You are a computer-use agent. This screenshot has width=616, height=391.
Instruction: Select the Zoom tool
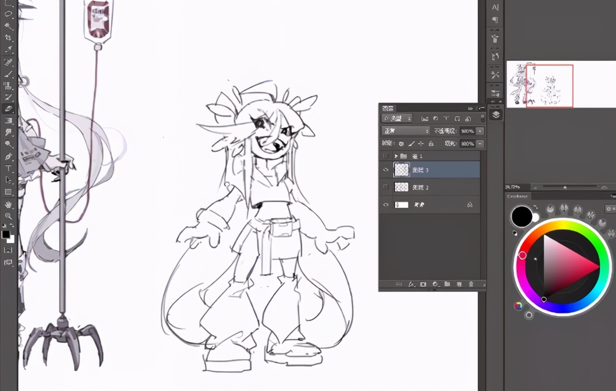coord(8,216)
